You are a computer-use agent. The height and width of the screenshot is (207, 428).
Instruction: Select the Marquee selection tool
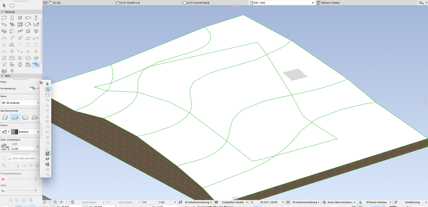coord(12,5)
